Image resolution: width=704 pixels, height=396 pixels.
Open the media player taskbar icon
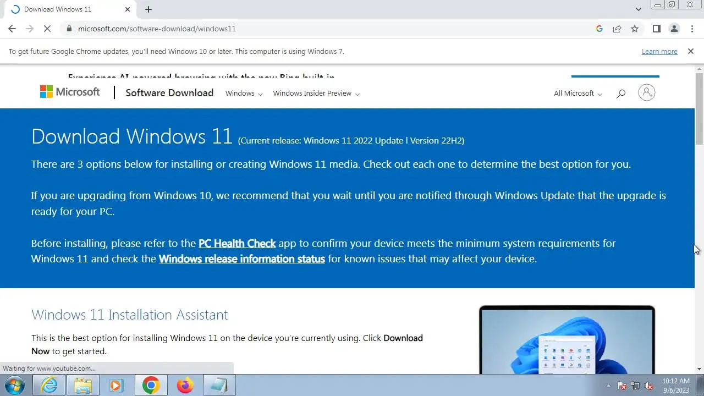coord(116,386)
